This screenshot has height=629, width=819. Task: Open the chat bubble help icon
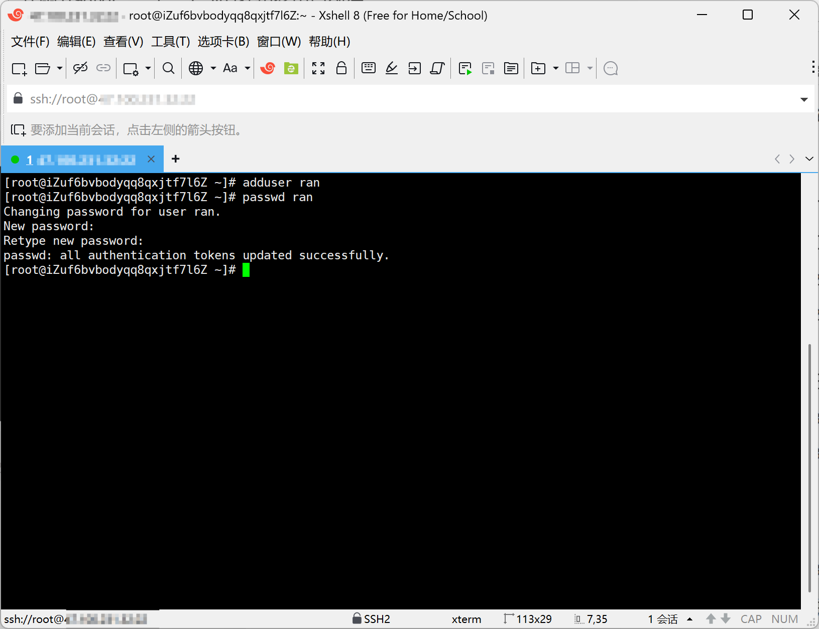point(611,68)
